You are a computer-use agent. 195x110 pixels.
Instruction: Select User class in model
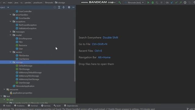(x=21, y=49)
